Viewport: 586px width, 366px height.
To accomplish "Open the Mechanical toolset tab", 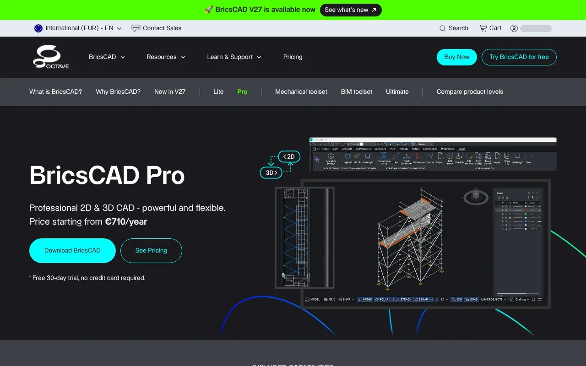I will pos(301,91).
